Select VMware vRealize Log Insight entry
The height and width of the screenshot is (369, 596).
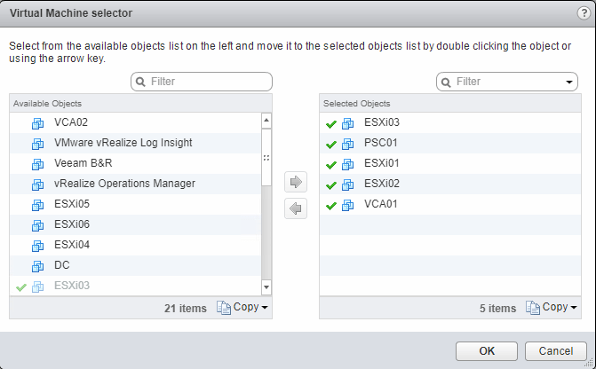(x=123, y=143)
